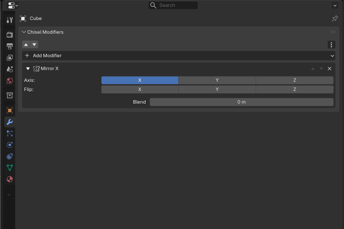Open the Output properties tab
This screenshot has width=344, height=229.
(x=9, y=46)
